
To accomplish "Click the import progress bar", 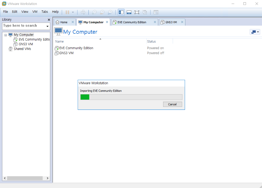I will tap(131, 97).
